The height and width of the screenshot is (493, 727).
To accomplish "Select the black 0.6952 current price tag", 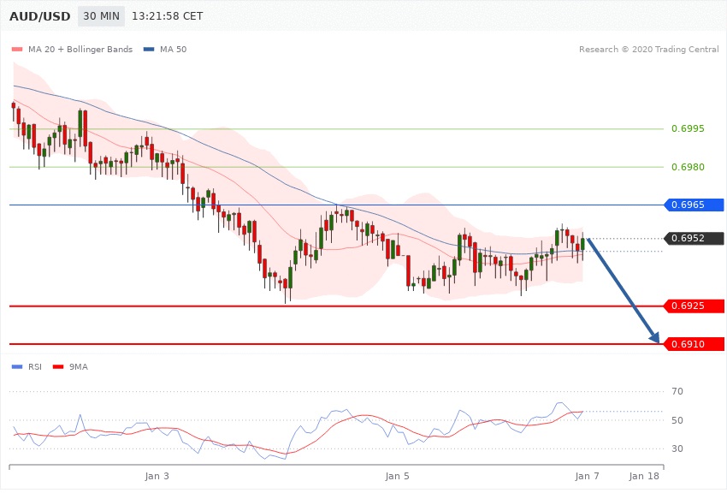I will (692, 239).
